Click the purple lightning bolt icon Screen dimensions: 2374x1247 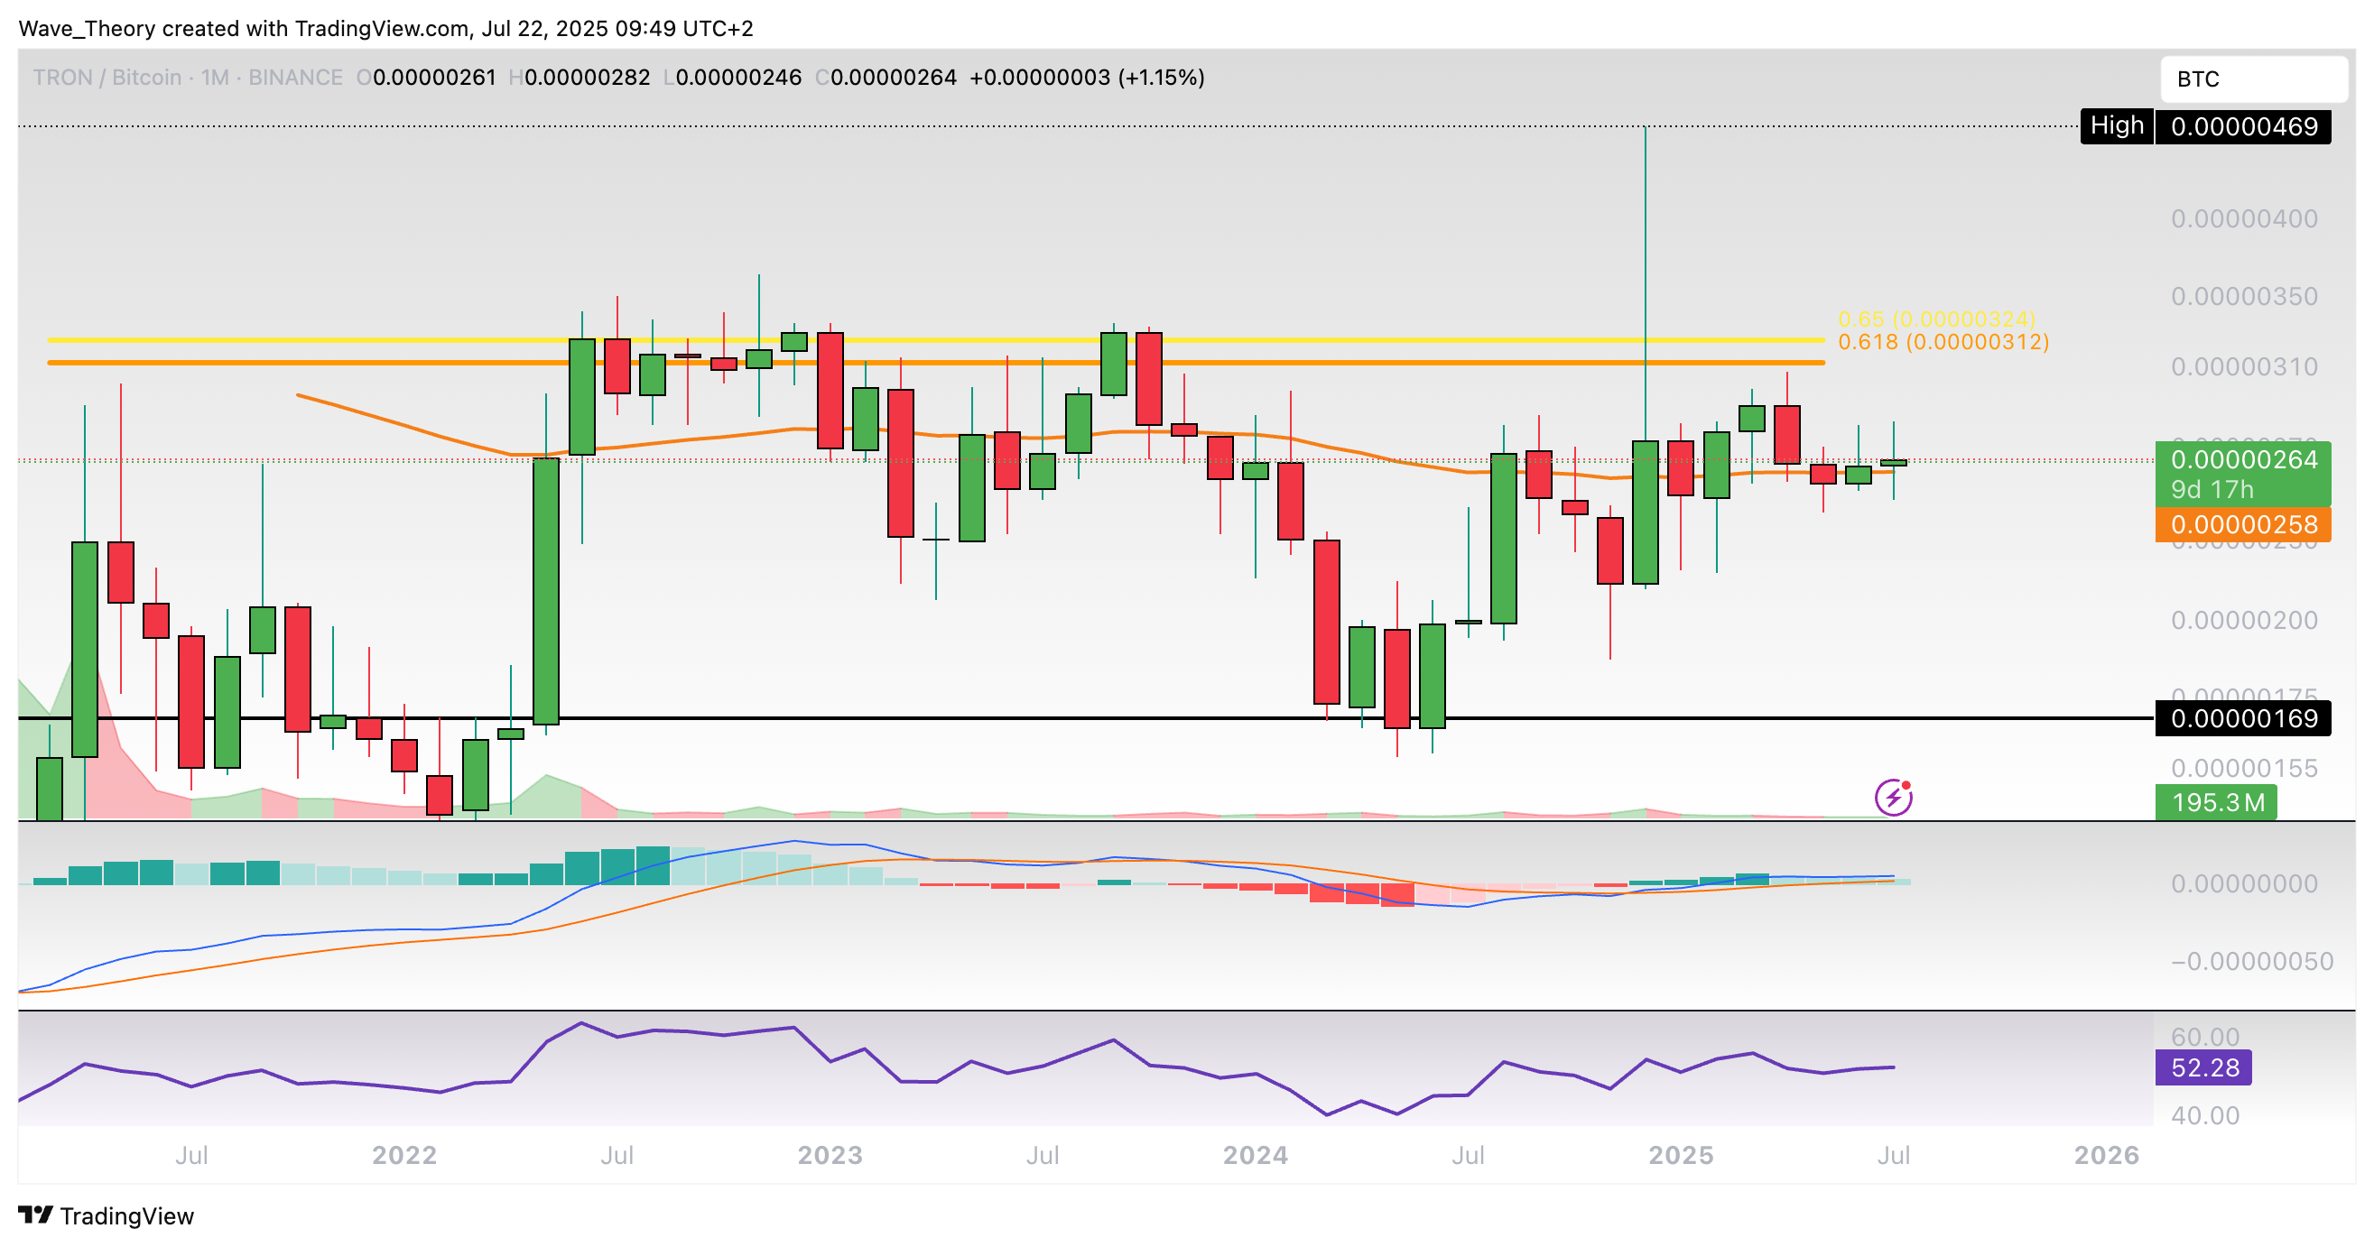tap(1893, 797)
